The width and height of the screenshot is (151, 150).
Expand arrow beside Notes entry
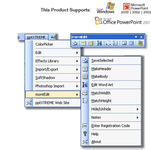(138, 118)
